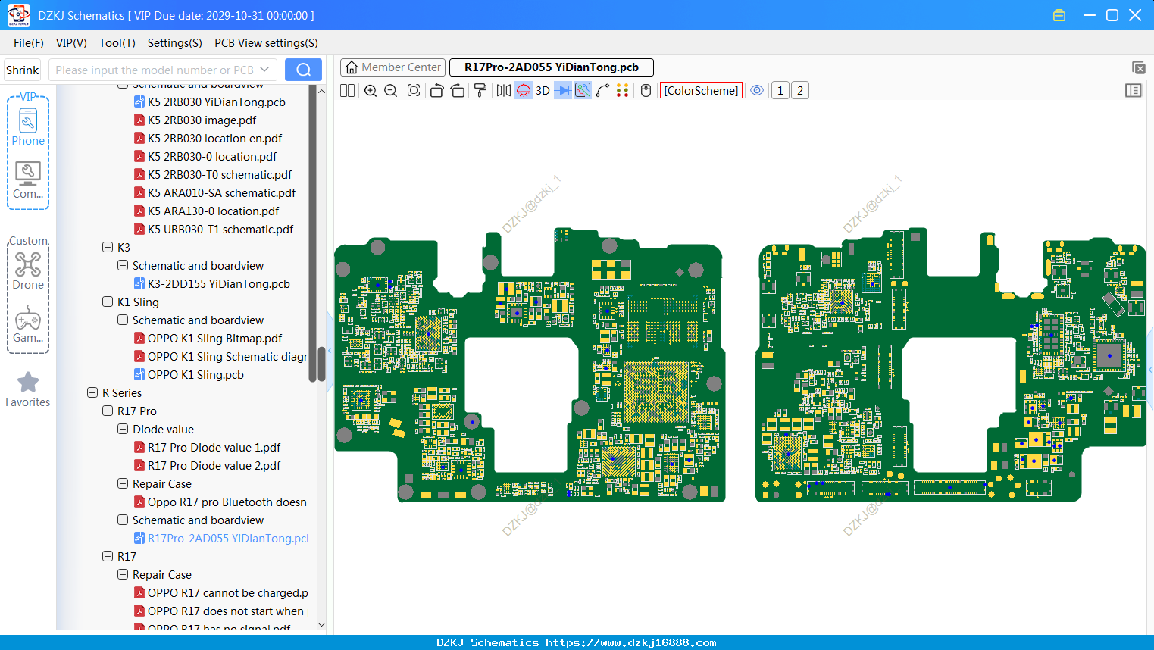Screen dimensions: 1154x650
Task: Toggle the net traces display icon
Action: click(x=583, y=91)
